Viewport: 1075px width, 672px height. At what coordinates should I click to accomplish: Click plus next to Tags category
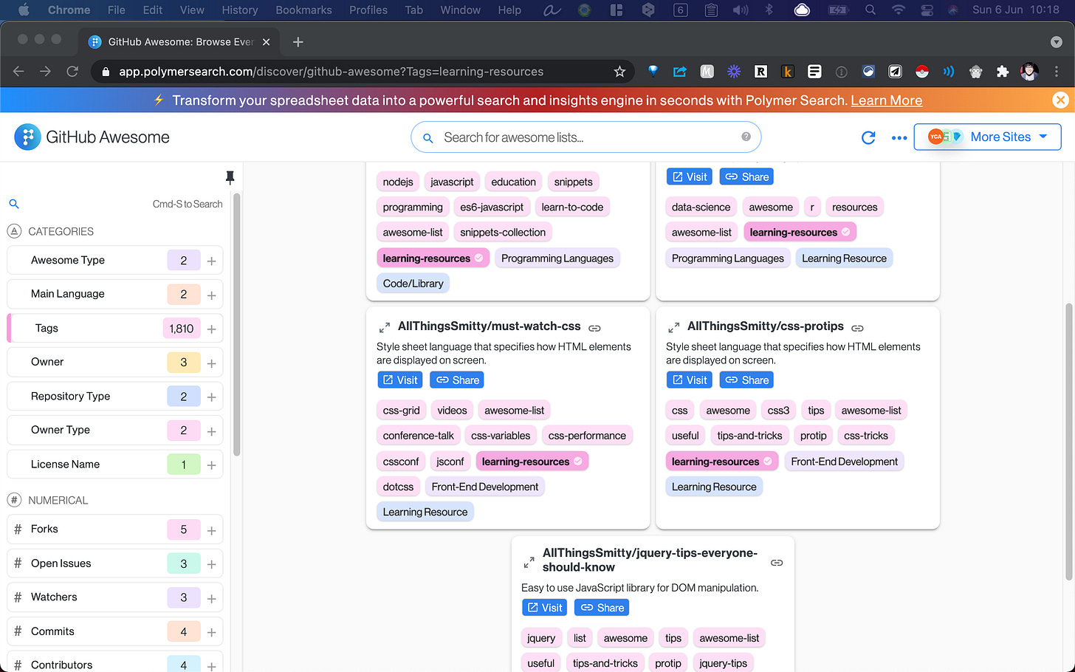(x=212, y=329)
